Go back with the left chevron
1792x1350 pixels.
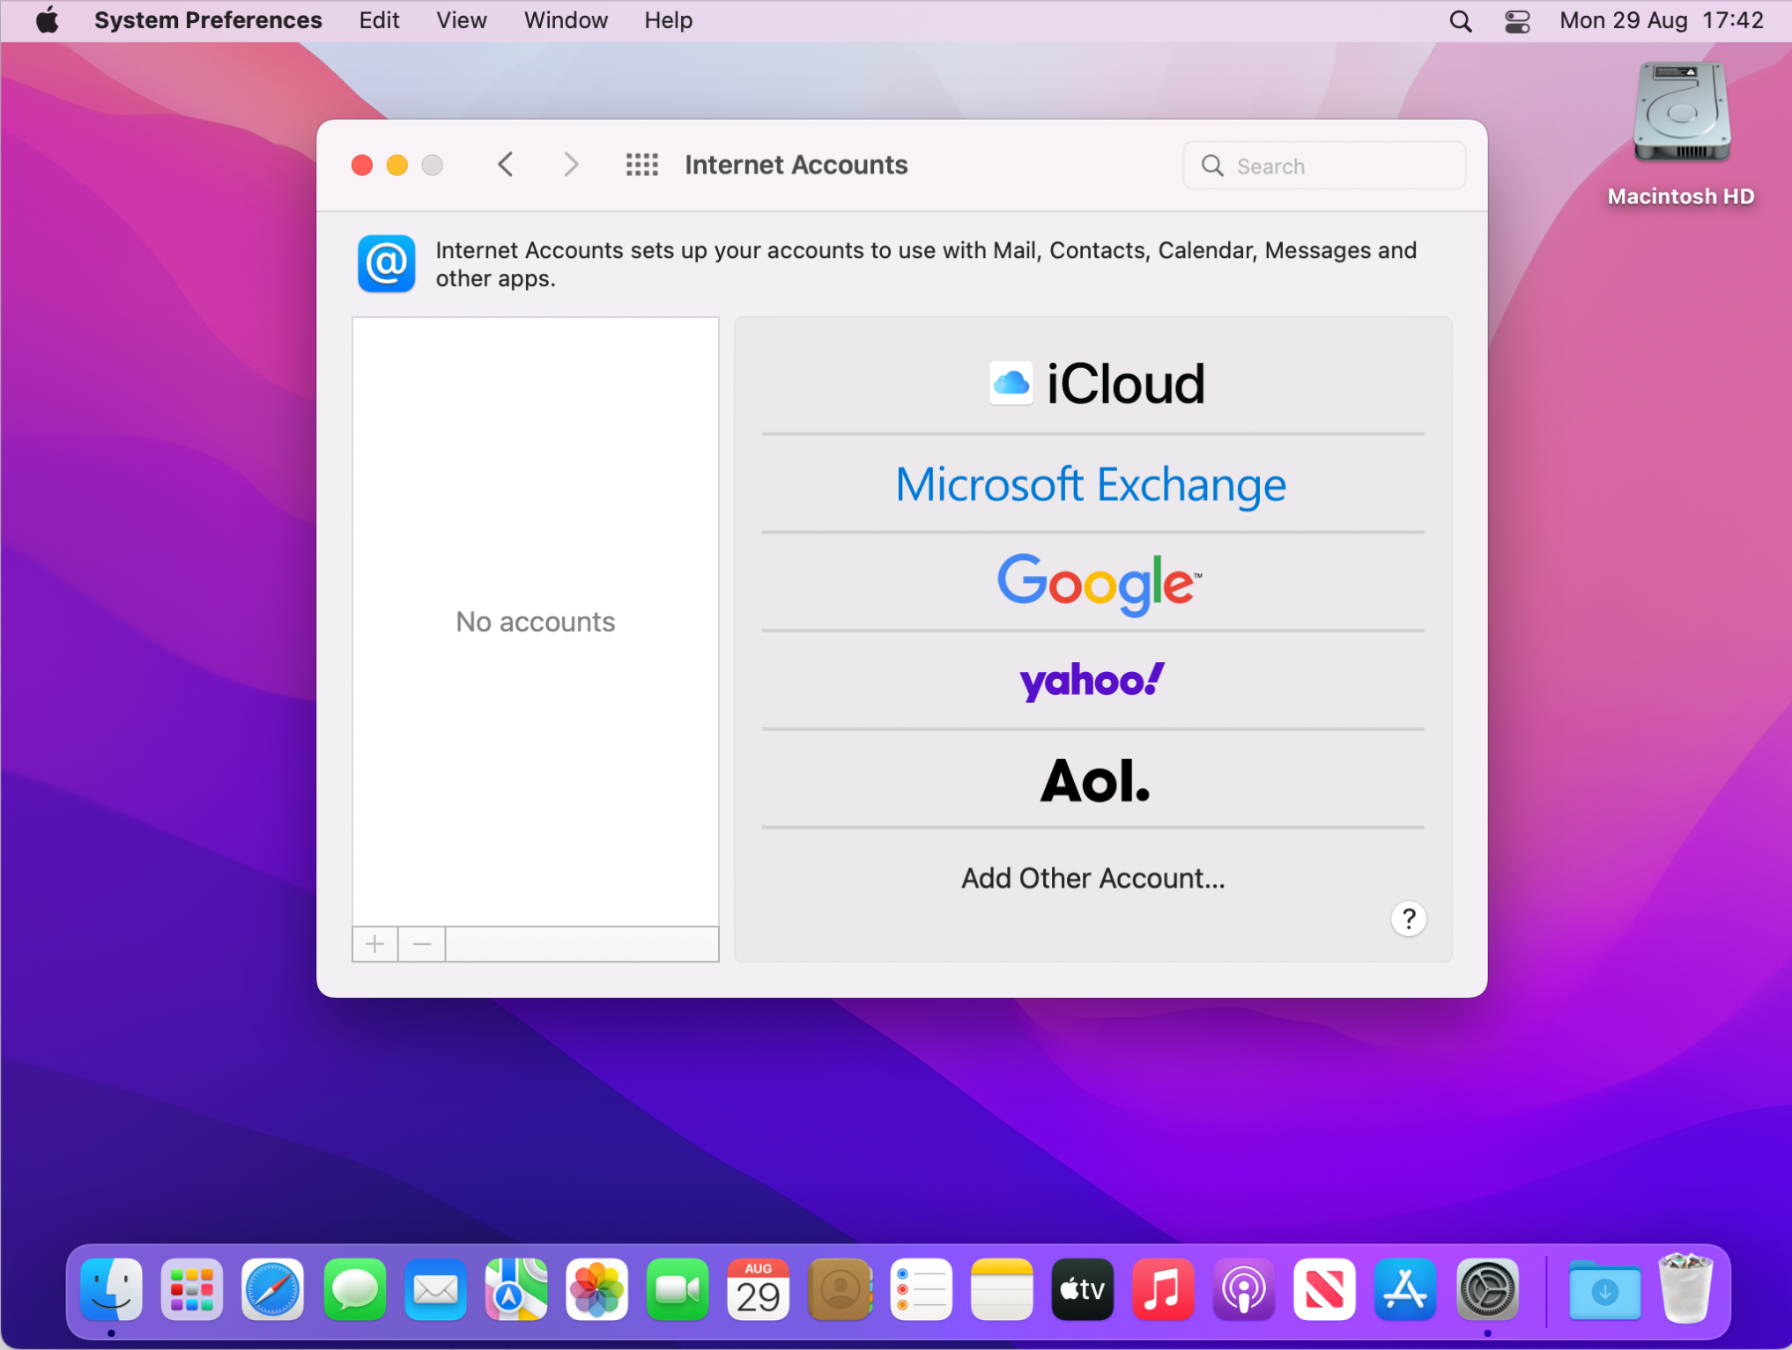pyautogui.click(x=505, y=165)
